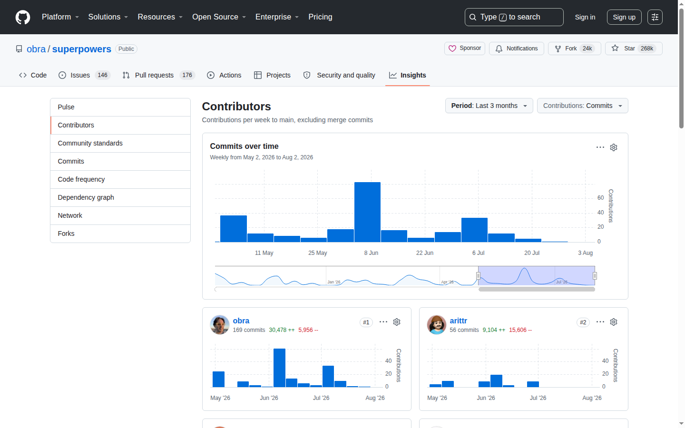Open three-dot menu on obra's card
Image resolution: width=685 pixels, height=428 pixels.
(x=383, y=322)
